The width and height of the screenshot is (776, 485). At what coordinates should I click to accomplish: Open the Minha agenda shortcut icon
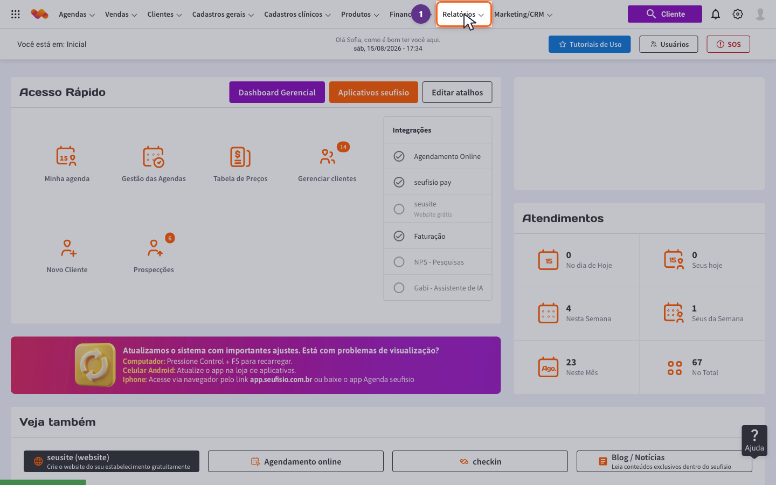66,156
